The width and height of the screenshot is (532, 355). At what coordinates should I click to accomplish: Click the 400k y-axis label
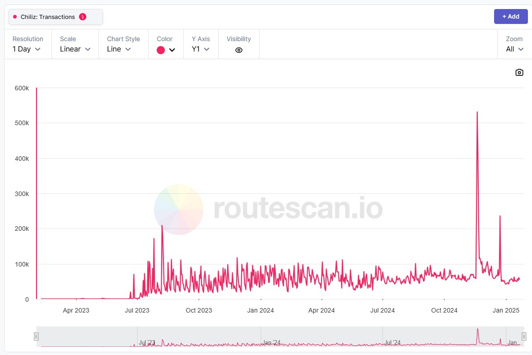[x=22, y=159]
